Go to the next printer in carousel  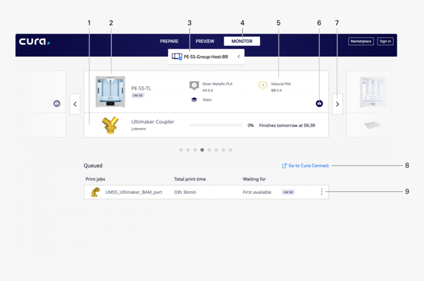tap(337, 104)
